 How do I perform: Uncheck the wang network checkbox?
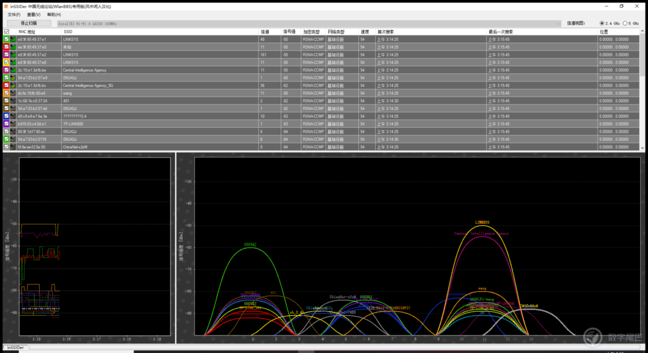[x=6, y=93]
